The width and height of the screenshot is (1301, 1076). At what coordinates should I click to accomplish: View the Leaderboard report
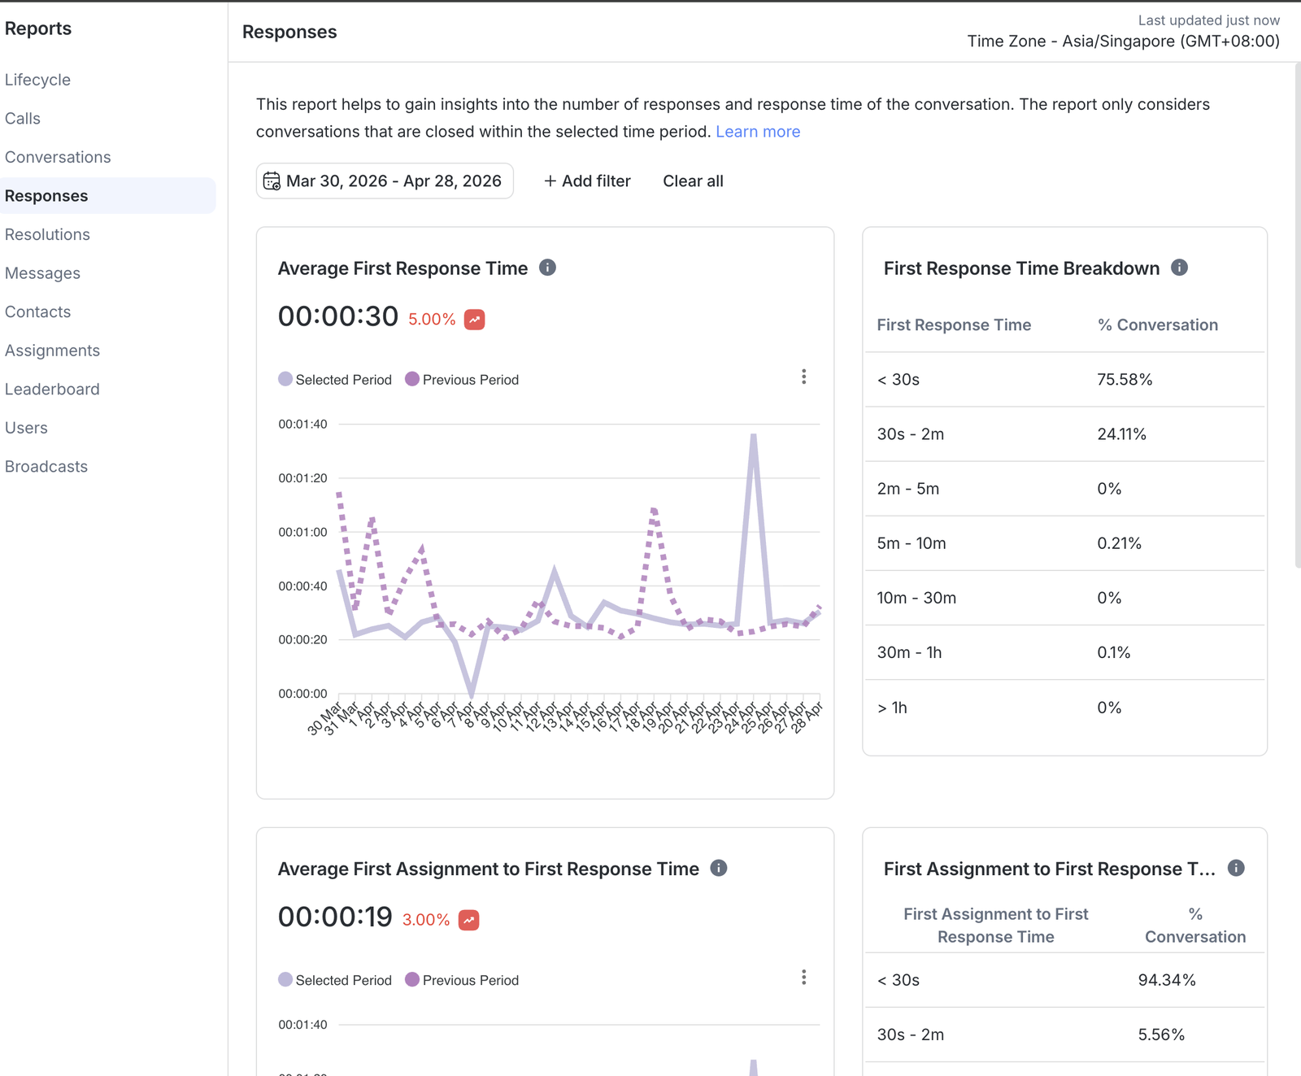pos(52,389)
